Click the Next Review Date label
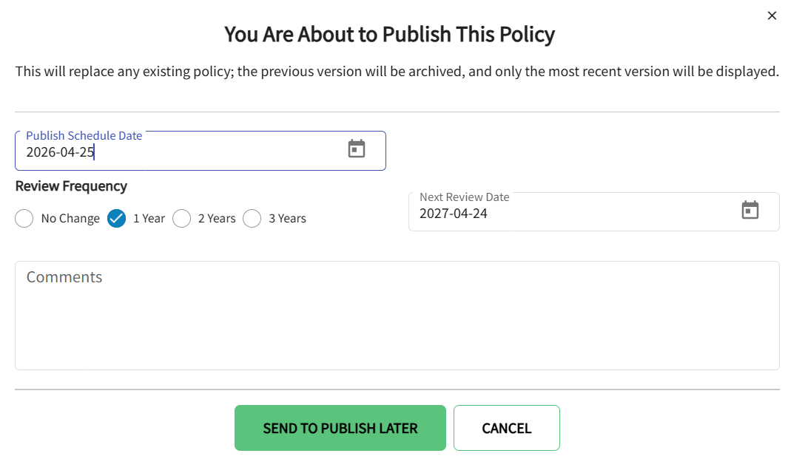This screenshot has height=456, width=788. click(463, 197)
